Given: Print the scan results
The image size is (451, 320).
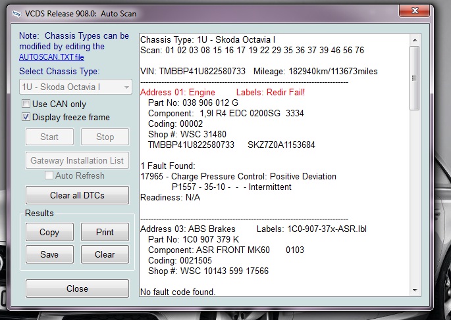Looking at the screenshot, I should (105, 232).
